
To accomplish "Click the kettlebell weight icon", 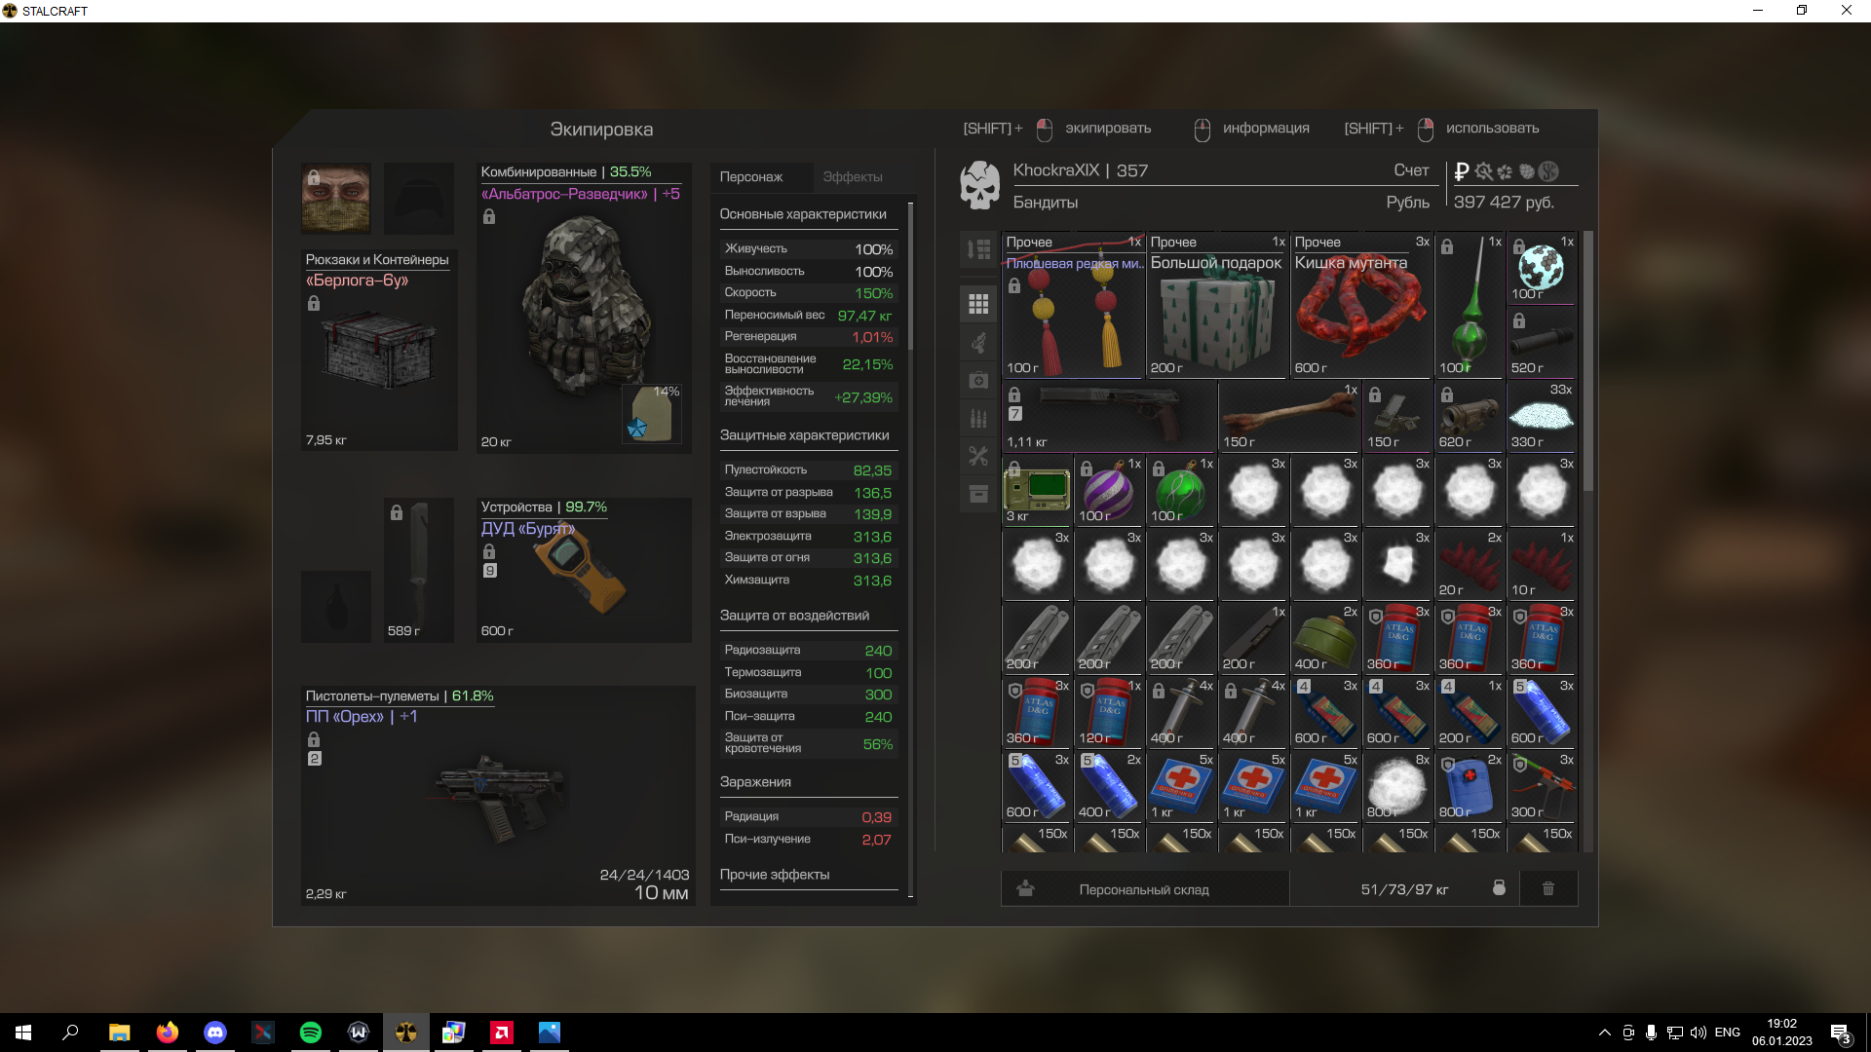I will click(1499, 888).
